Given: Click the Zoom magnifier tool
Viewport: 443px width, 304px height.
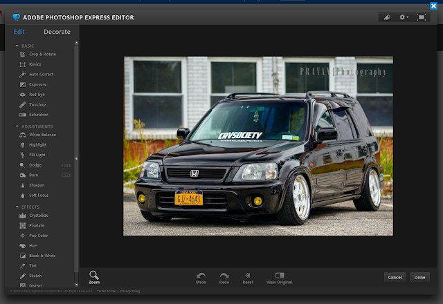Looking at the screenshot, I should (x=94, y=278).
